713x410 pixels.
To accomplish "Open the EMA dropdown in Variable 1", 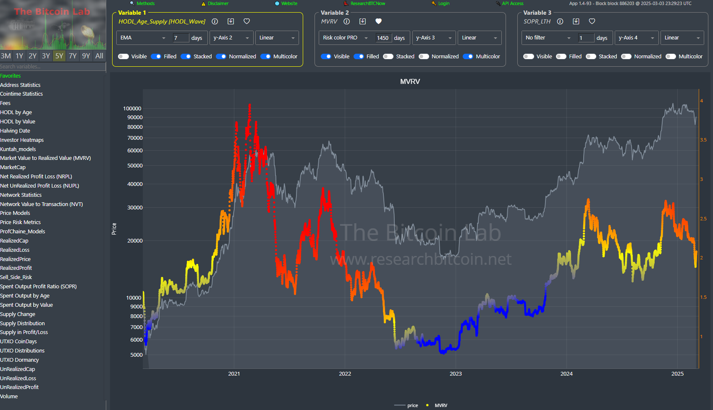I will (x=143, y=37).
